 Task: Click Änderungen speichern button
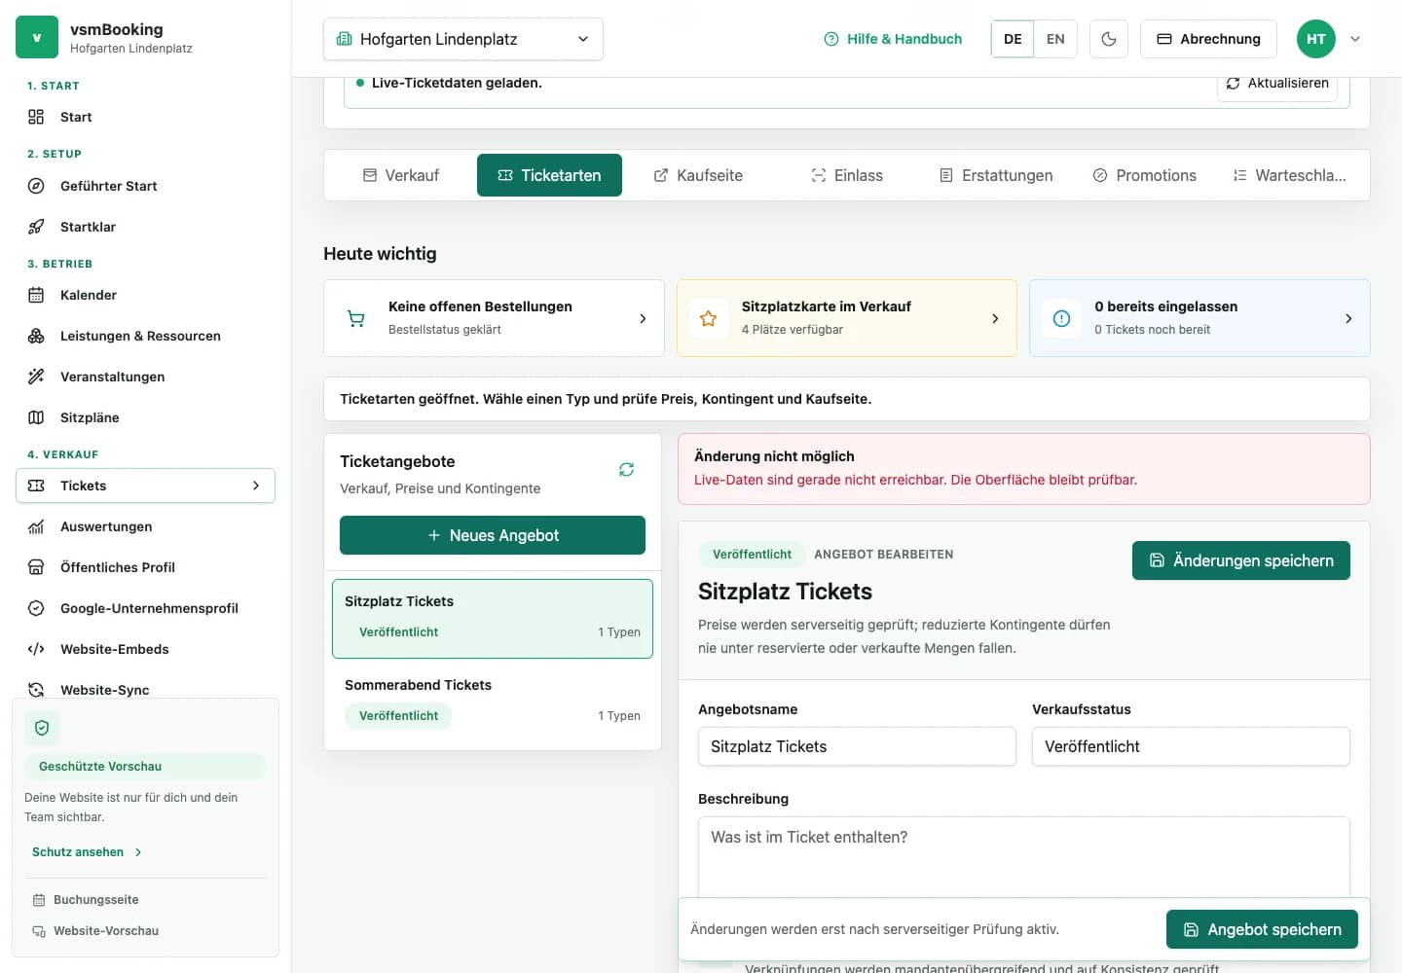(1241, 560)
